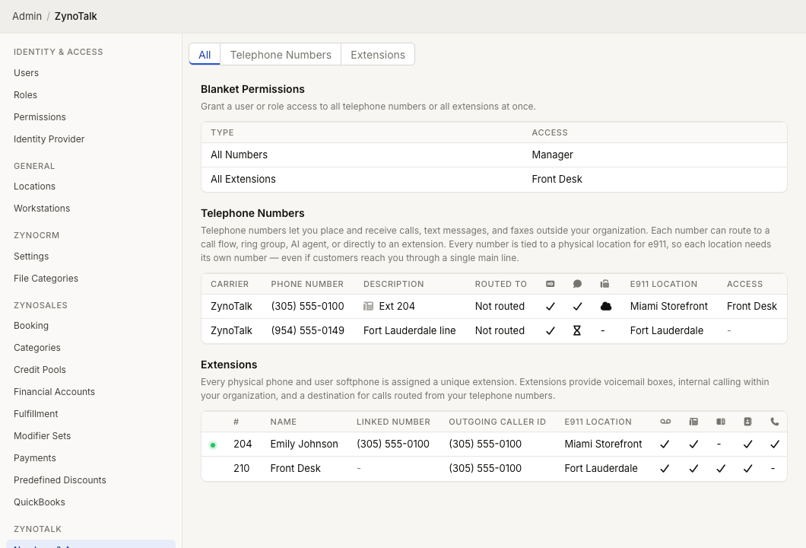
Task: Select the All Extensions blanket permission row
Action: 494,180
